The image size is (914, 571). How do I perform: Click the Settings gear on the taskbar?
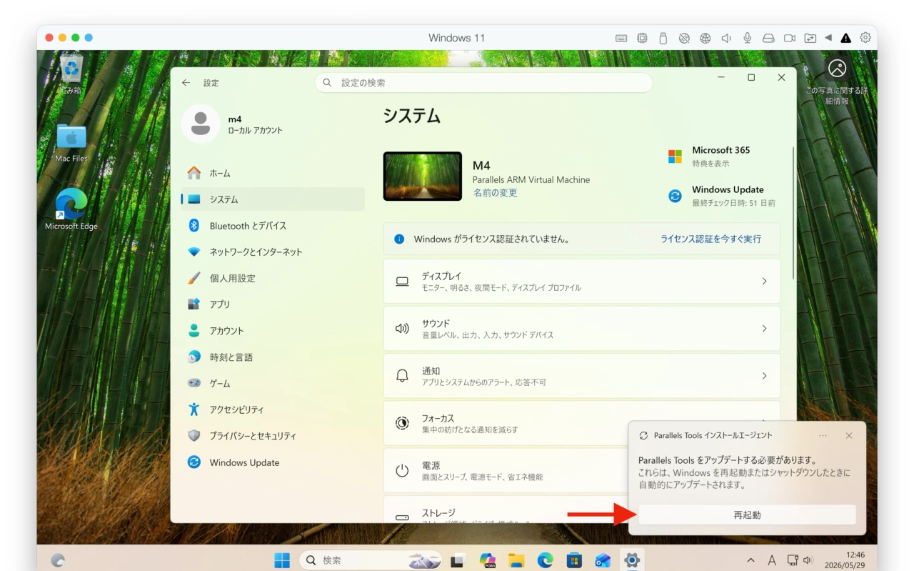(x=632, y=560)
